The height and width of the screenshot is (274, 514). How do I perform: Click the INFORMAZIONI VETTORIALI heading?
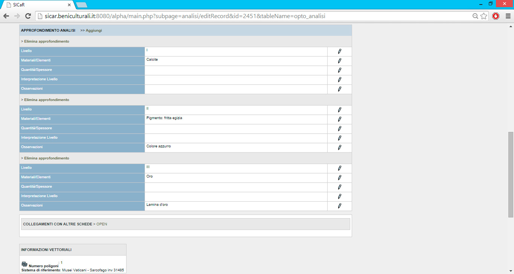pos(46,250)
